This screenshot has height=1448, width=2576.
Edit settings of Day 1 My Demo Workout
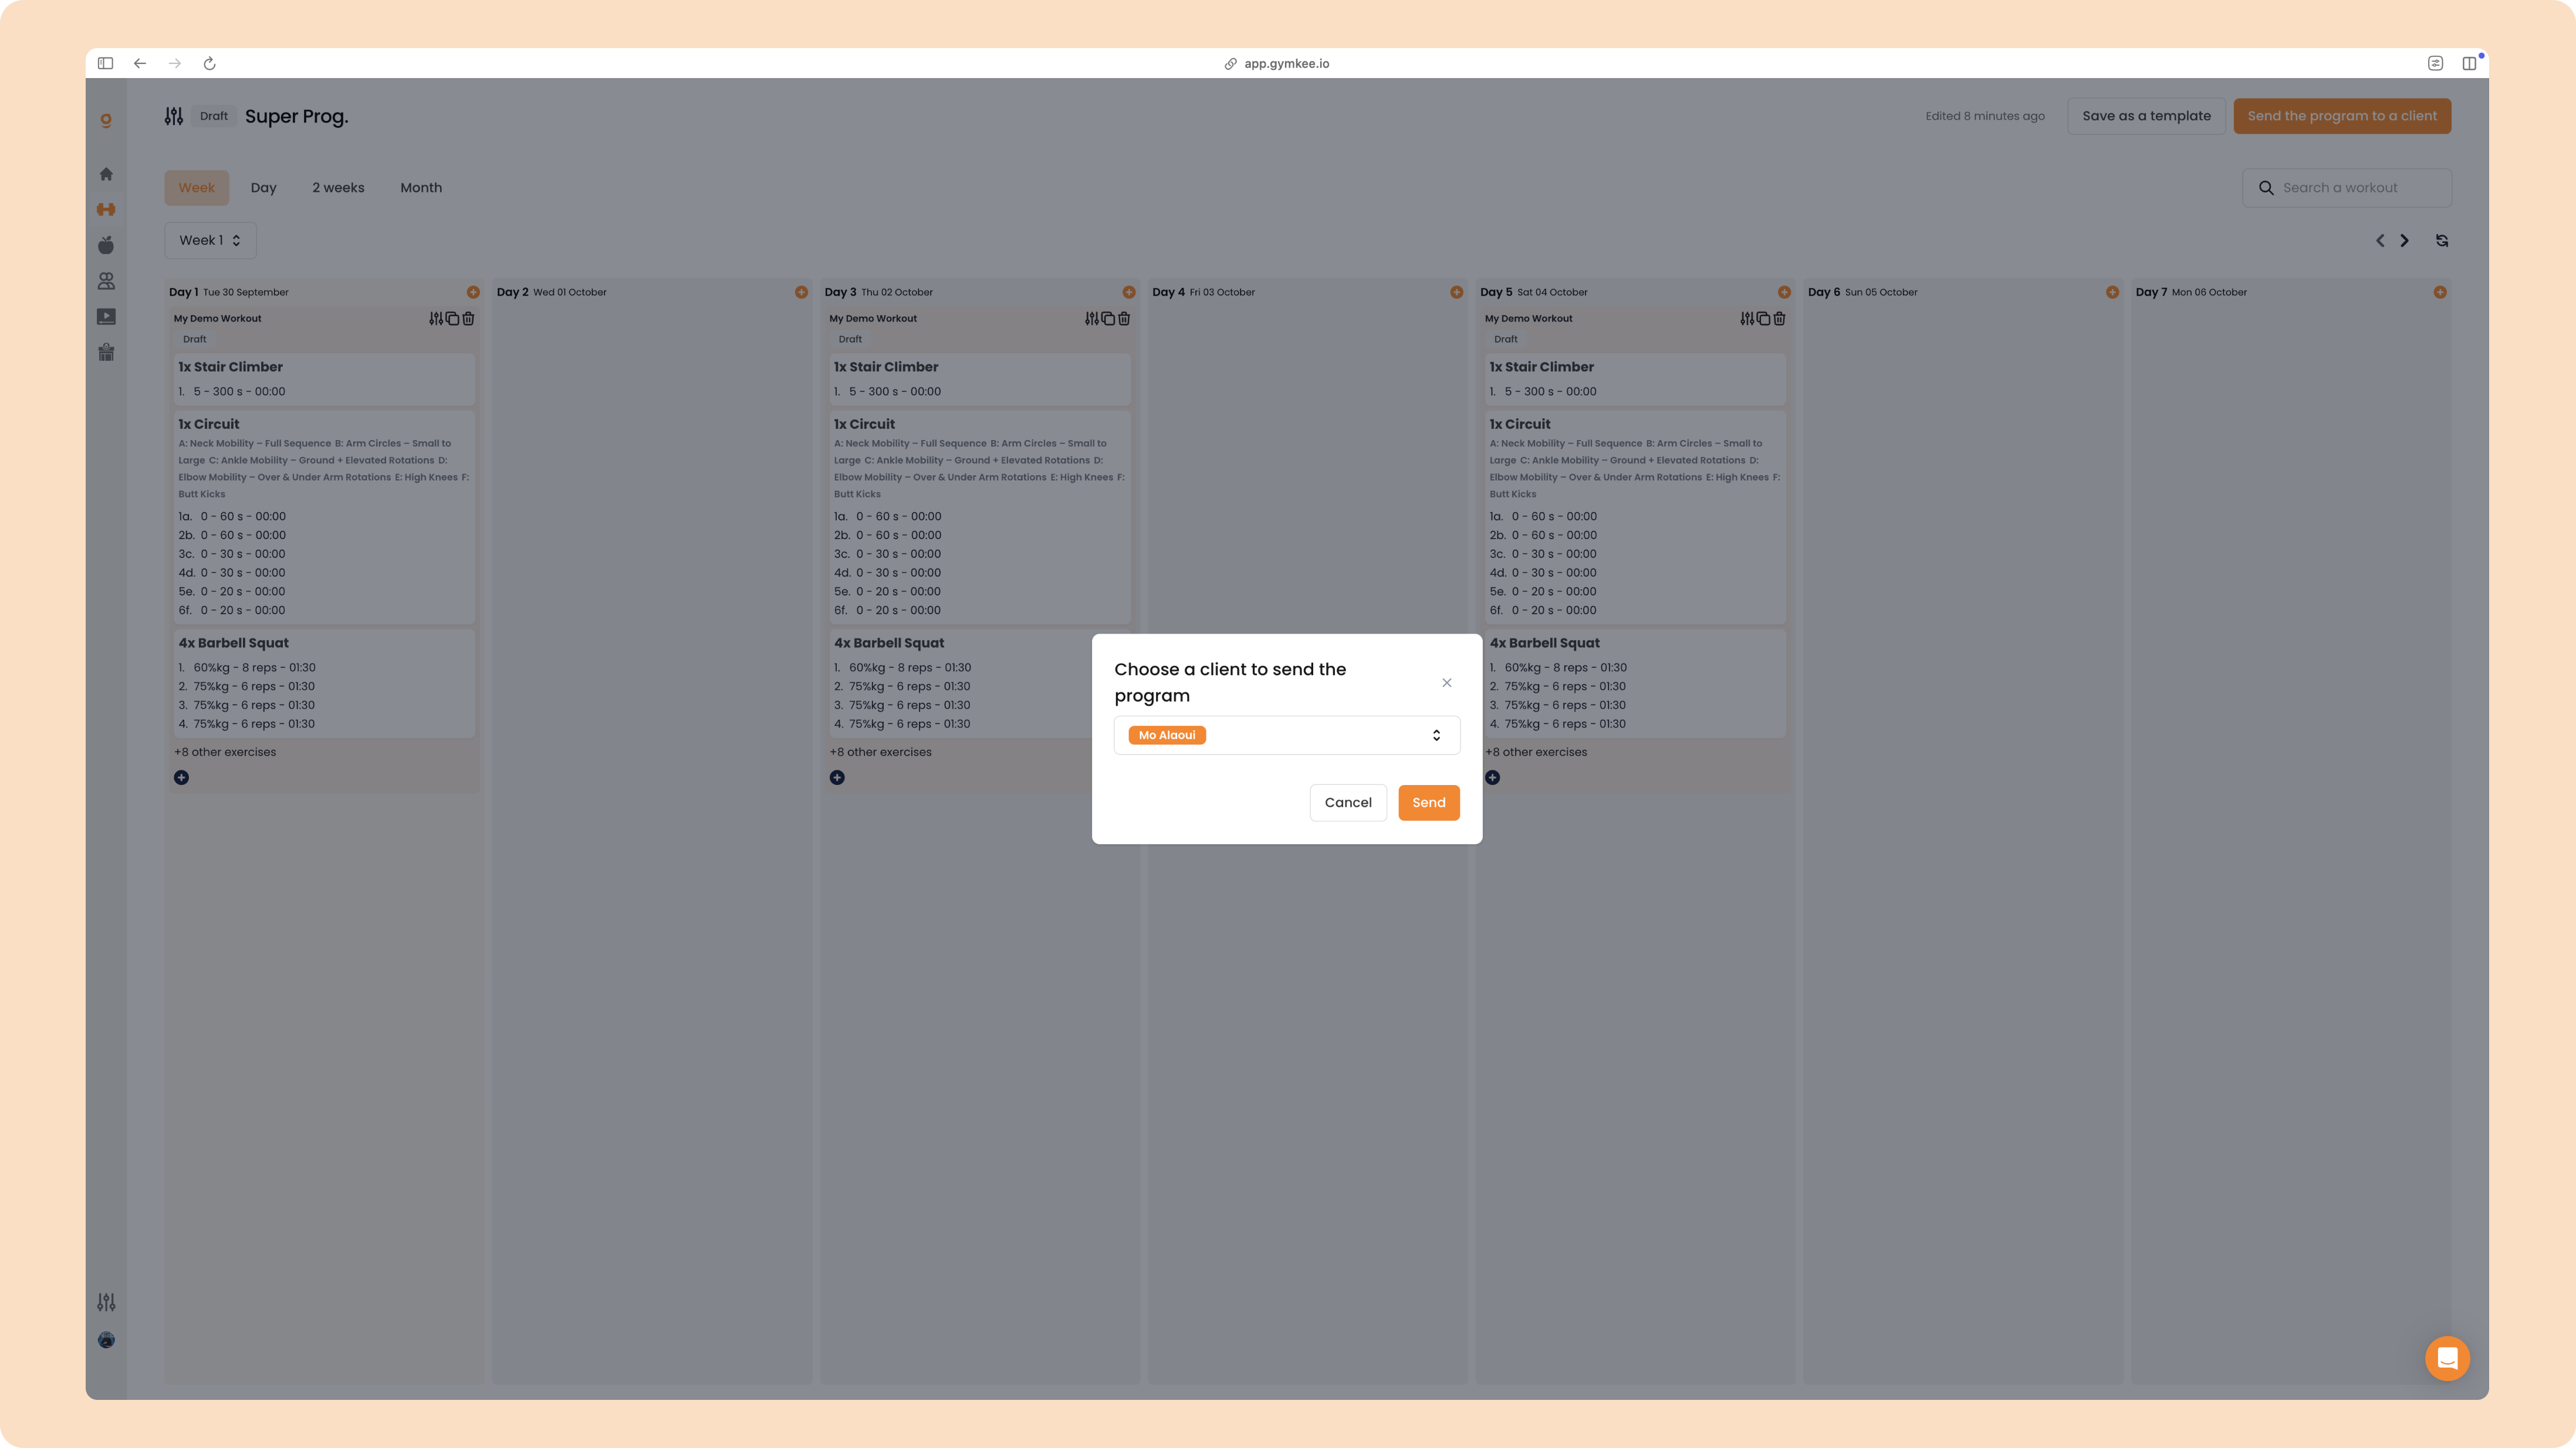pyautogui.click(x=436, y=318)
